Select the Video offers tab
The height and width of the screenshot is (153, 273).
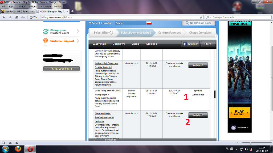click(135, 44)
